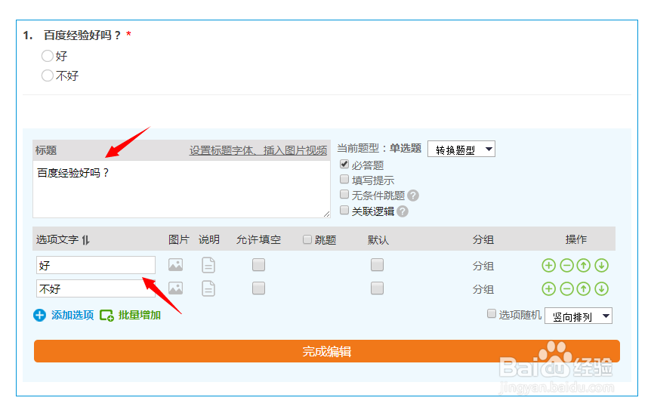Open 设置标题字体、插入图片视频 link
The height and width of the screenshot is (410, 651).
[258, 150]
